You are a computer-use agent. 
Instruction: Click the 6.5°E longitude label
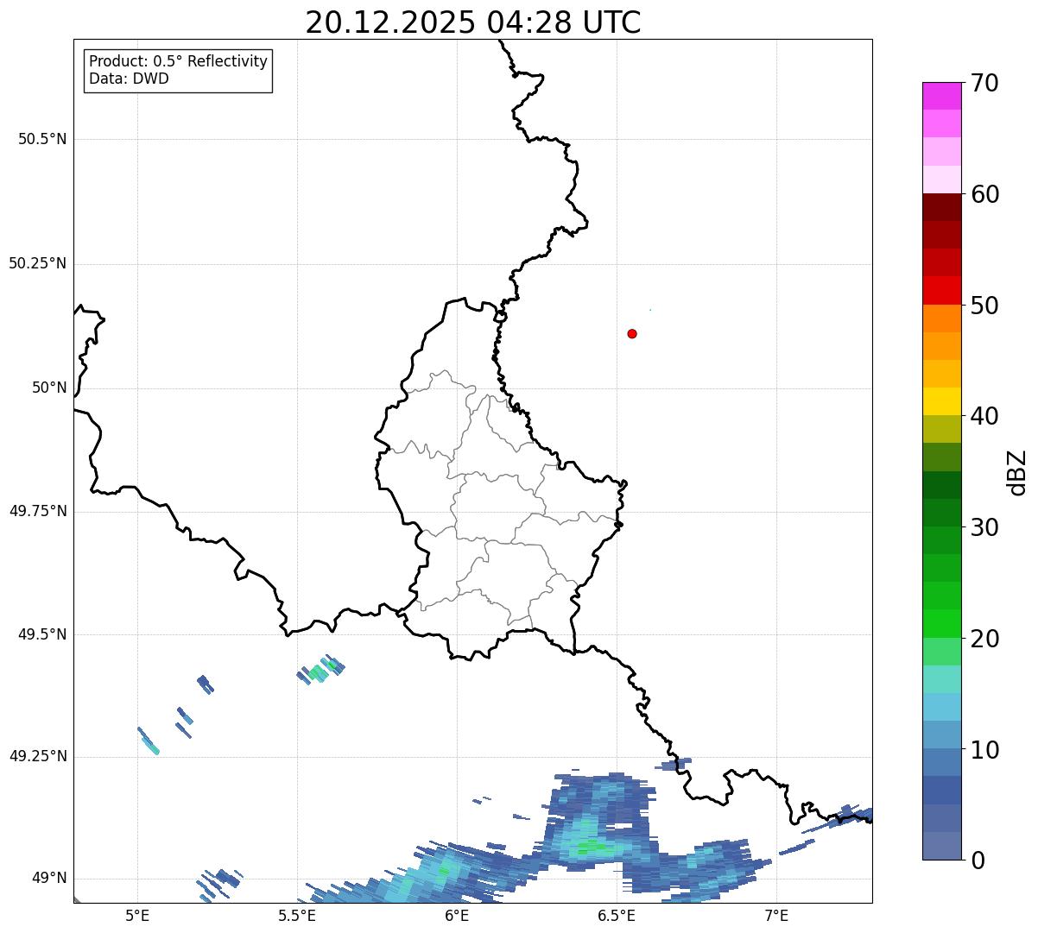point(617,916)
